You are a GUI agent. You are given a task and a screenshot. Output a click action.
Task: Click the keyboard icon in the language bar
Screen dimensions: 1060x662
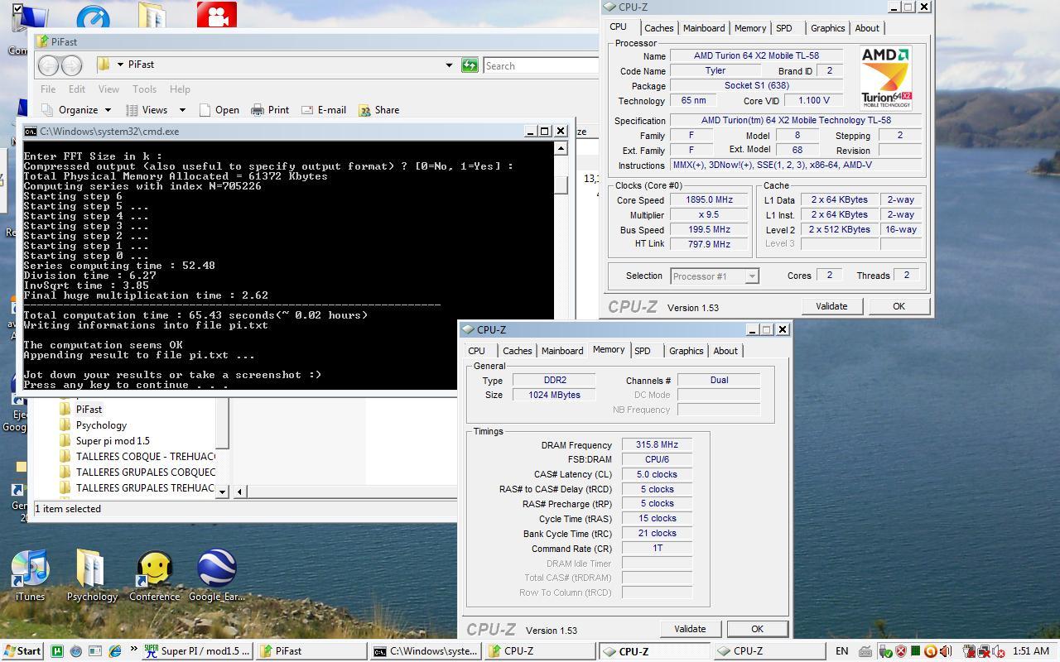pos(865,651)
